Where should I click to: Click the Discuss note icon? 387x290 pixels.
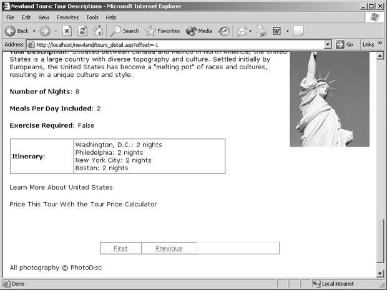point(298,31)
